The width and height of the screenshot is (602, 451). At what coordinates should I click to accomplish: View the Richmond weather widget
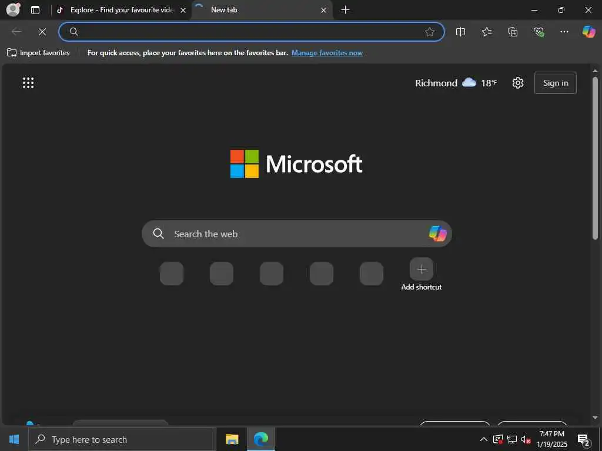click(x=456, y=83)
